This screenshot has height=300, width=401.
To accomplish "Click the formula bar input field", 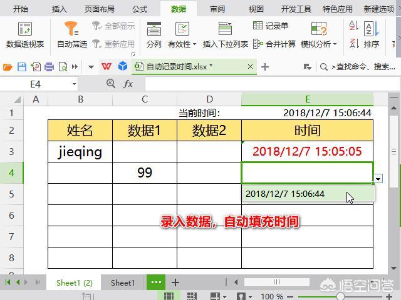I will (272, 84).
